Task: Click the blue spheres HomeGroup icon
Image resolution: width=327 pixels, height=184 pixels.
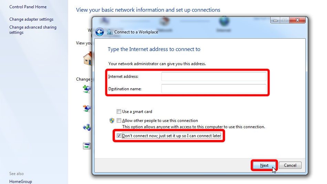Action: pos(87,127)
